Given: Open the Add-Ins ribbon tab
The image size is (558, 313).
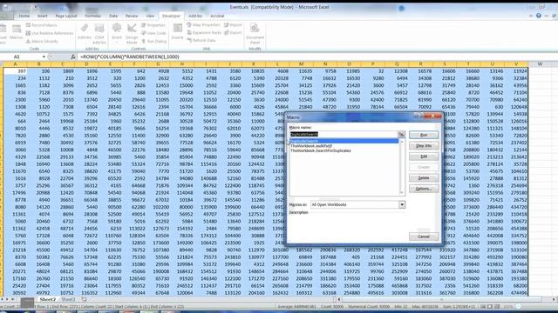Looking at the screenshot, I should click(195, 16).
